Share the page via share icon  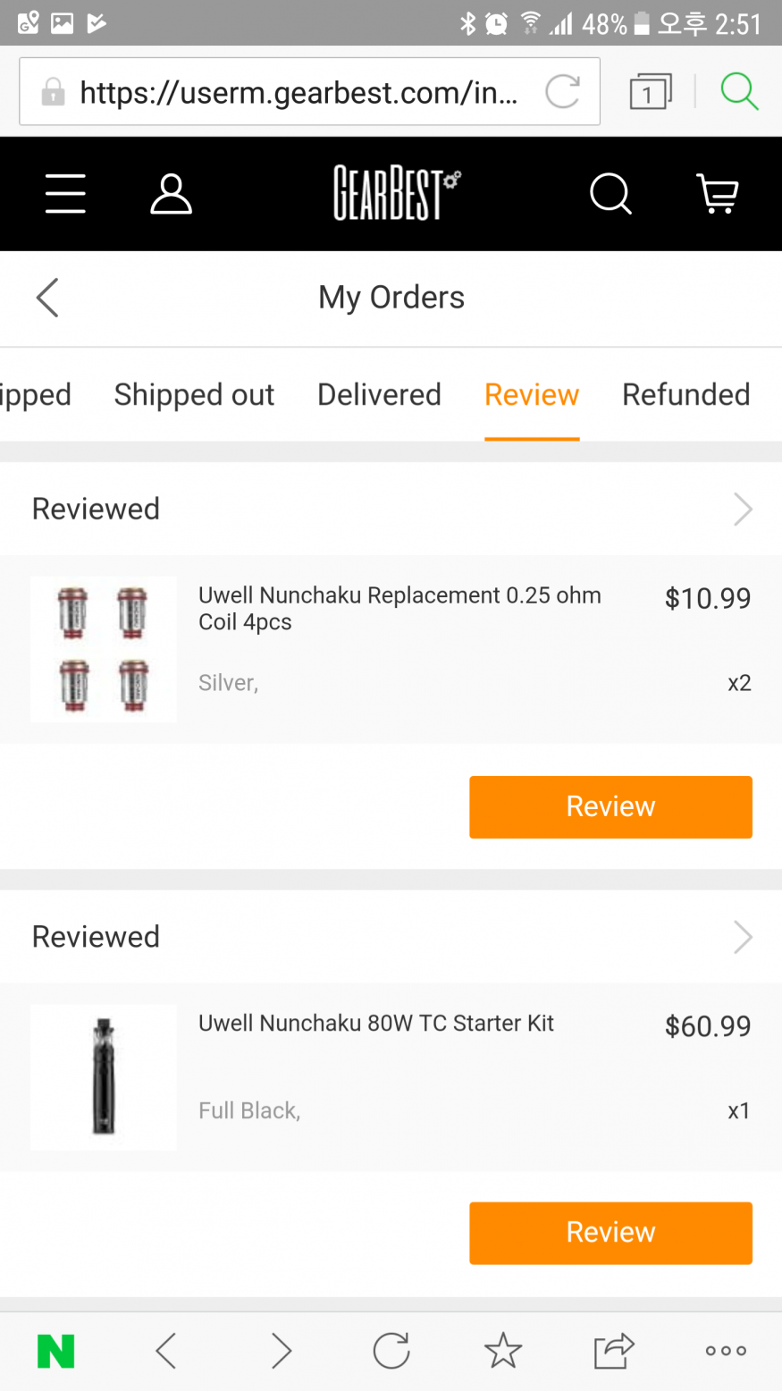click(613, 1351)
